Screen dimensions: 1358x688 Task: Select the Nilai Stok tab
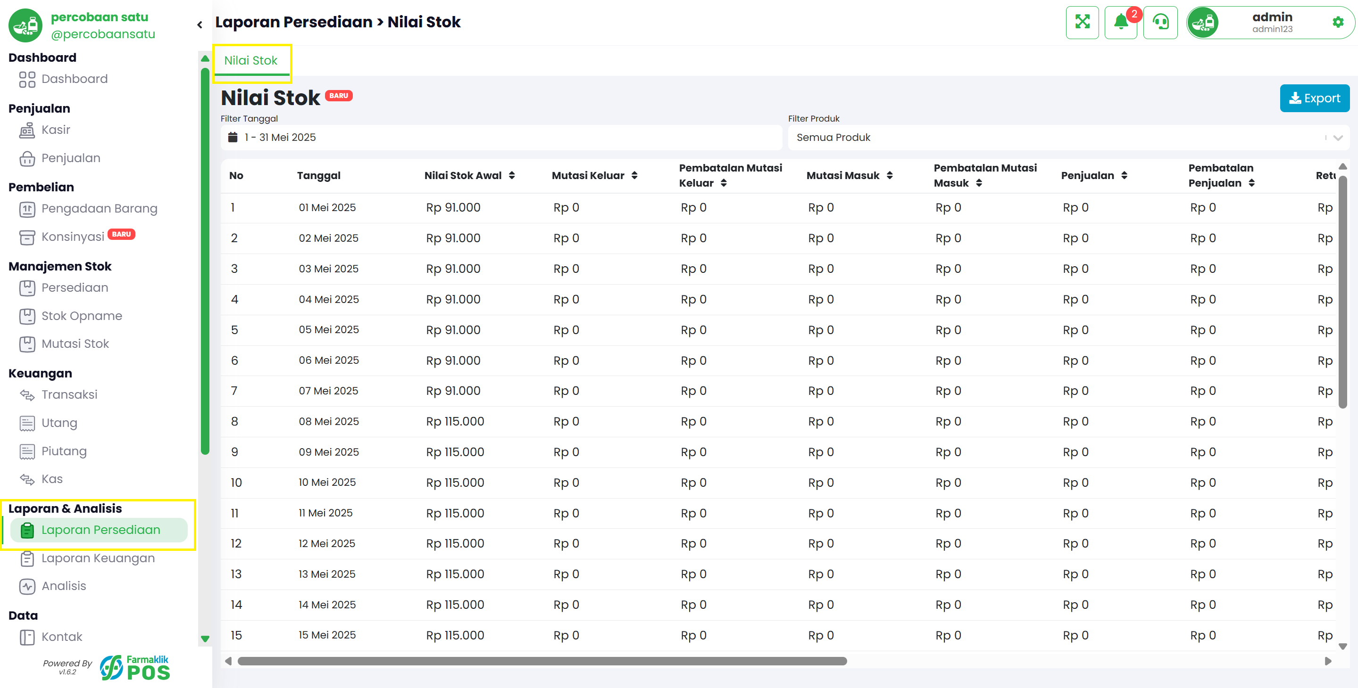click(x=251, y=61)
